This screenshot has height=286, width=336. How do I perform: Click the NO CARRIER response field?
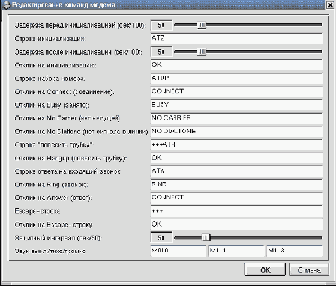pos(236,118)
